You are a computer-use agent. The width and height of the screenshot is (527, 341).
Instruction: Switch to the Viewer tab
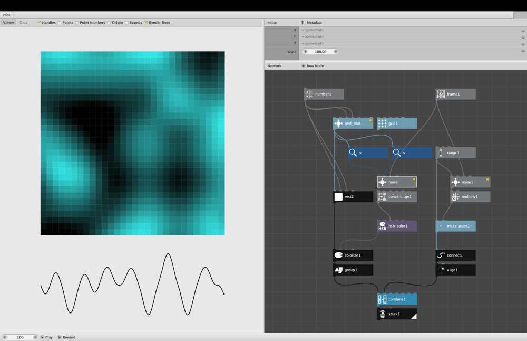click(9, 23)
